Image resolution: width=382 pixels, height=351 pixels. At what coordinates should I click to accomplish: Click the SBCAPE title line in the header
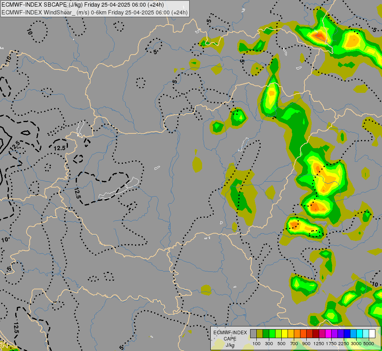[83, 5]
